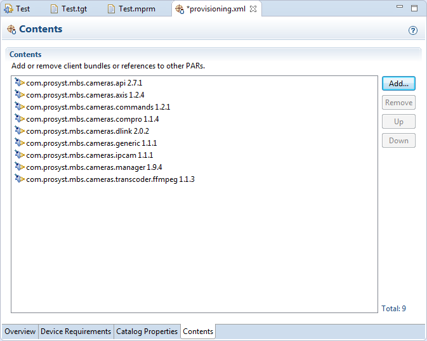The image size is (427, 341).
Task: Go to the Device Requirements tab
Action: click(x=76, y=331)
